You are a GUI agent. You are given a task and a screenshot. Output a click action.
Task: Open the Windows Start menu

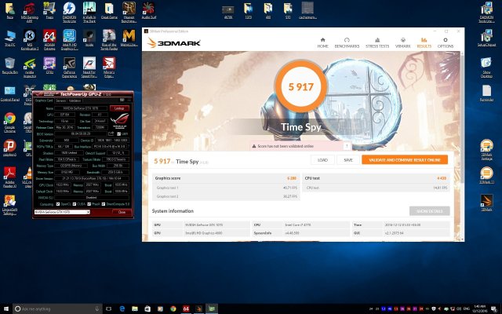[x=8, y=307]
